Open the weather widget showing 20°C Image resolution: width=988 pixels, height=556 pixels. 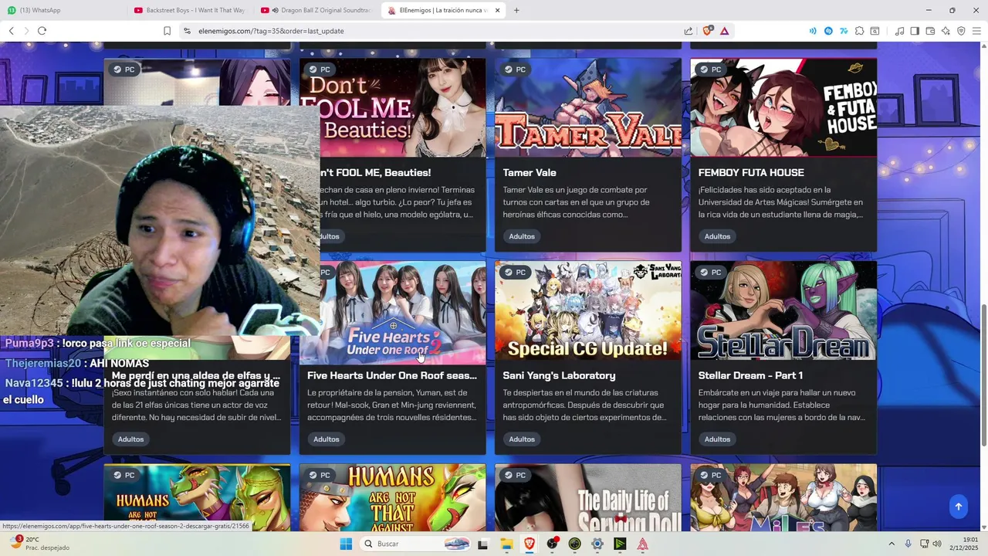click(x=39, y=544)
